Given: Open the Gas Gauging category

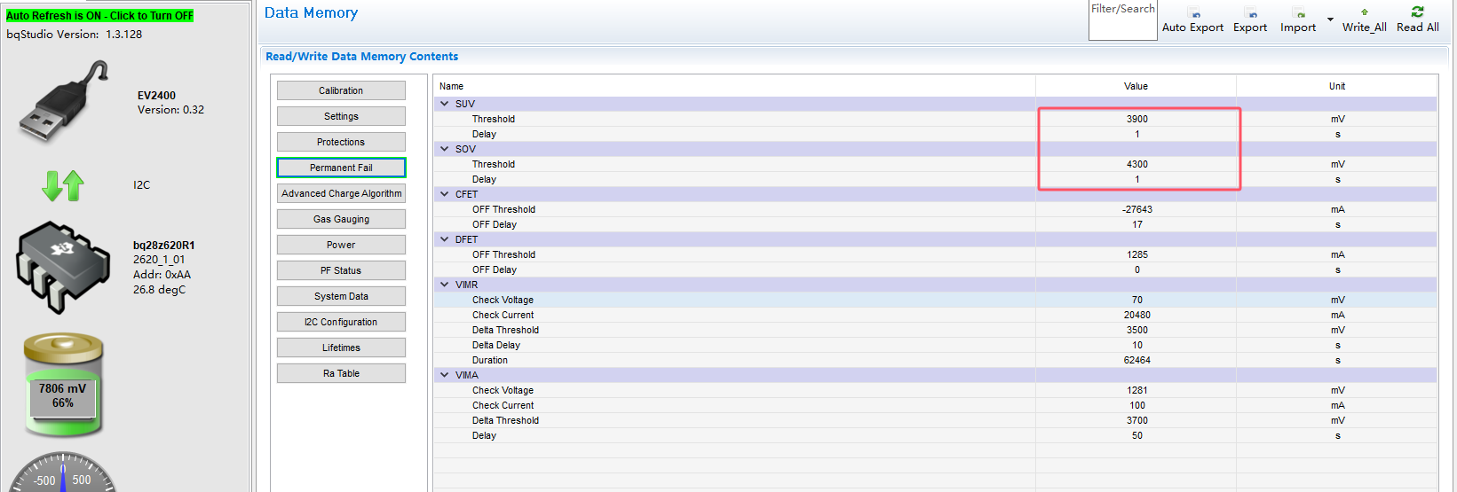Looking at the screenshot, I should click(x=341, y=219).
